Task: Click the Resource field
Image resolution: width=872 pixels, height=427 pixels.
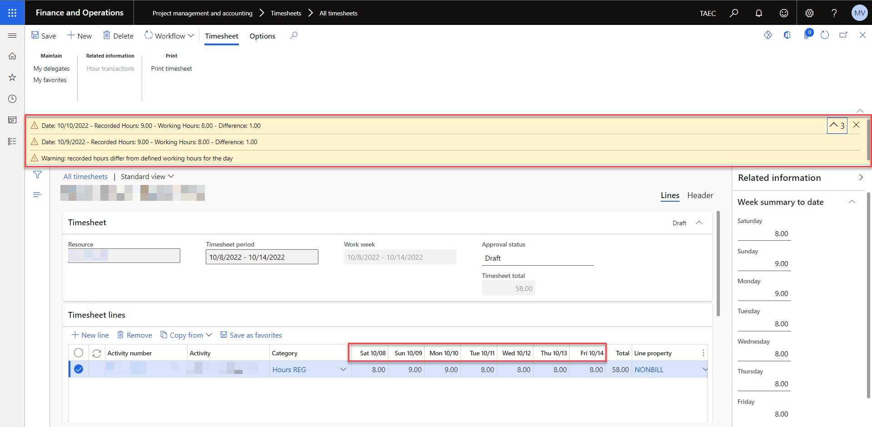Action: [x=124, y=256]
